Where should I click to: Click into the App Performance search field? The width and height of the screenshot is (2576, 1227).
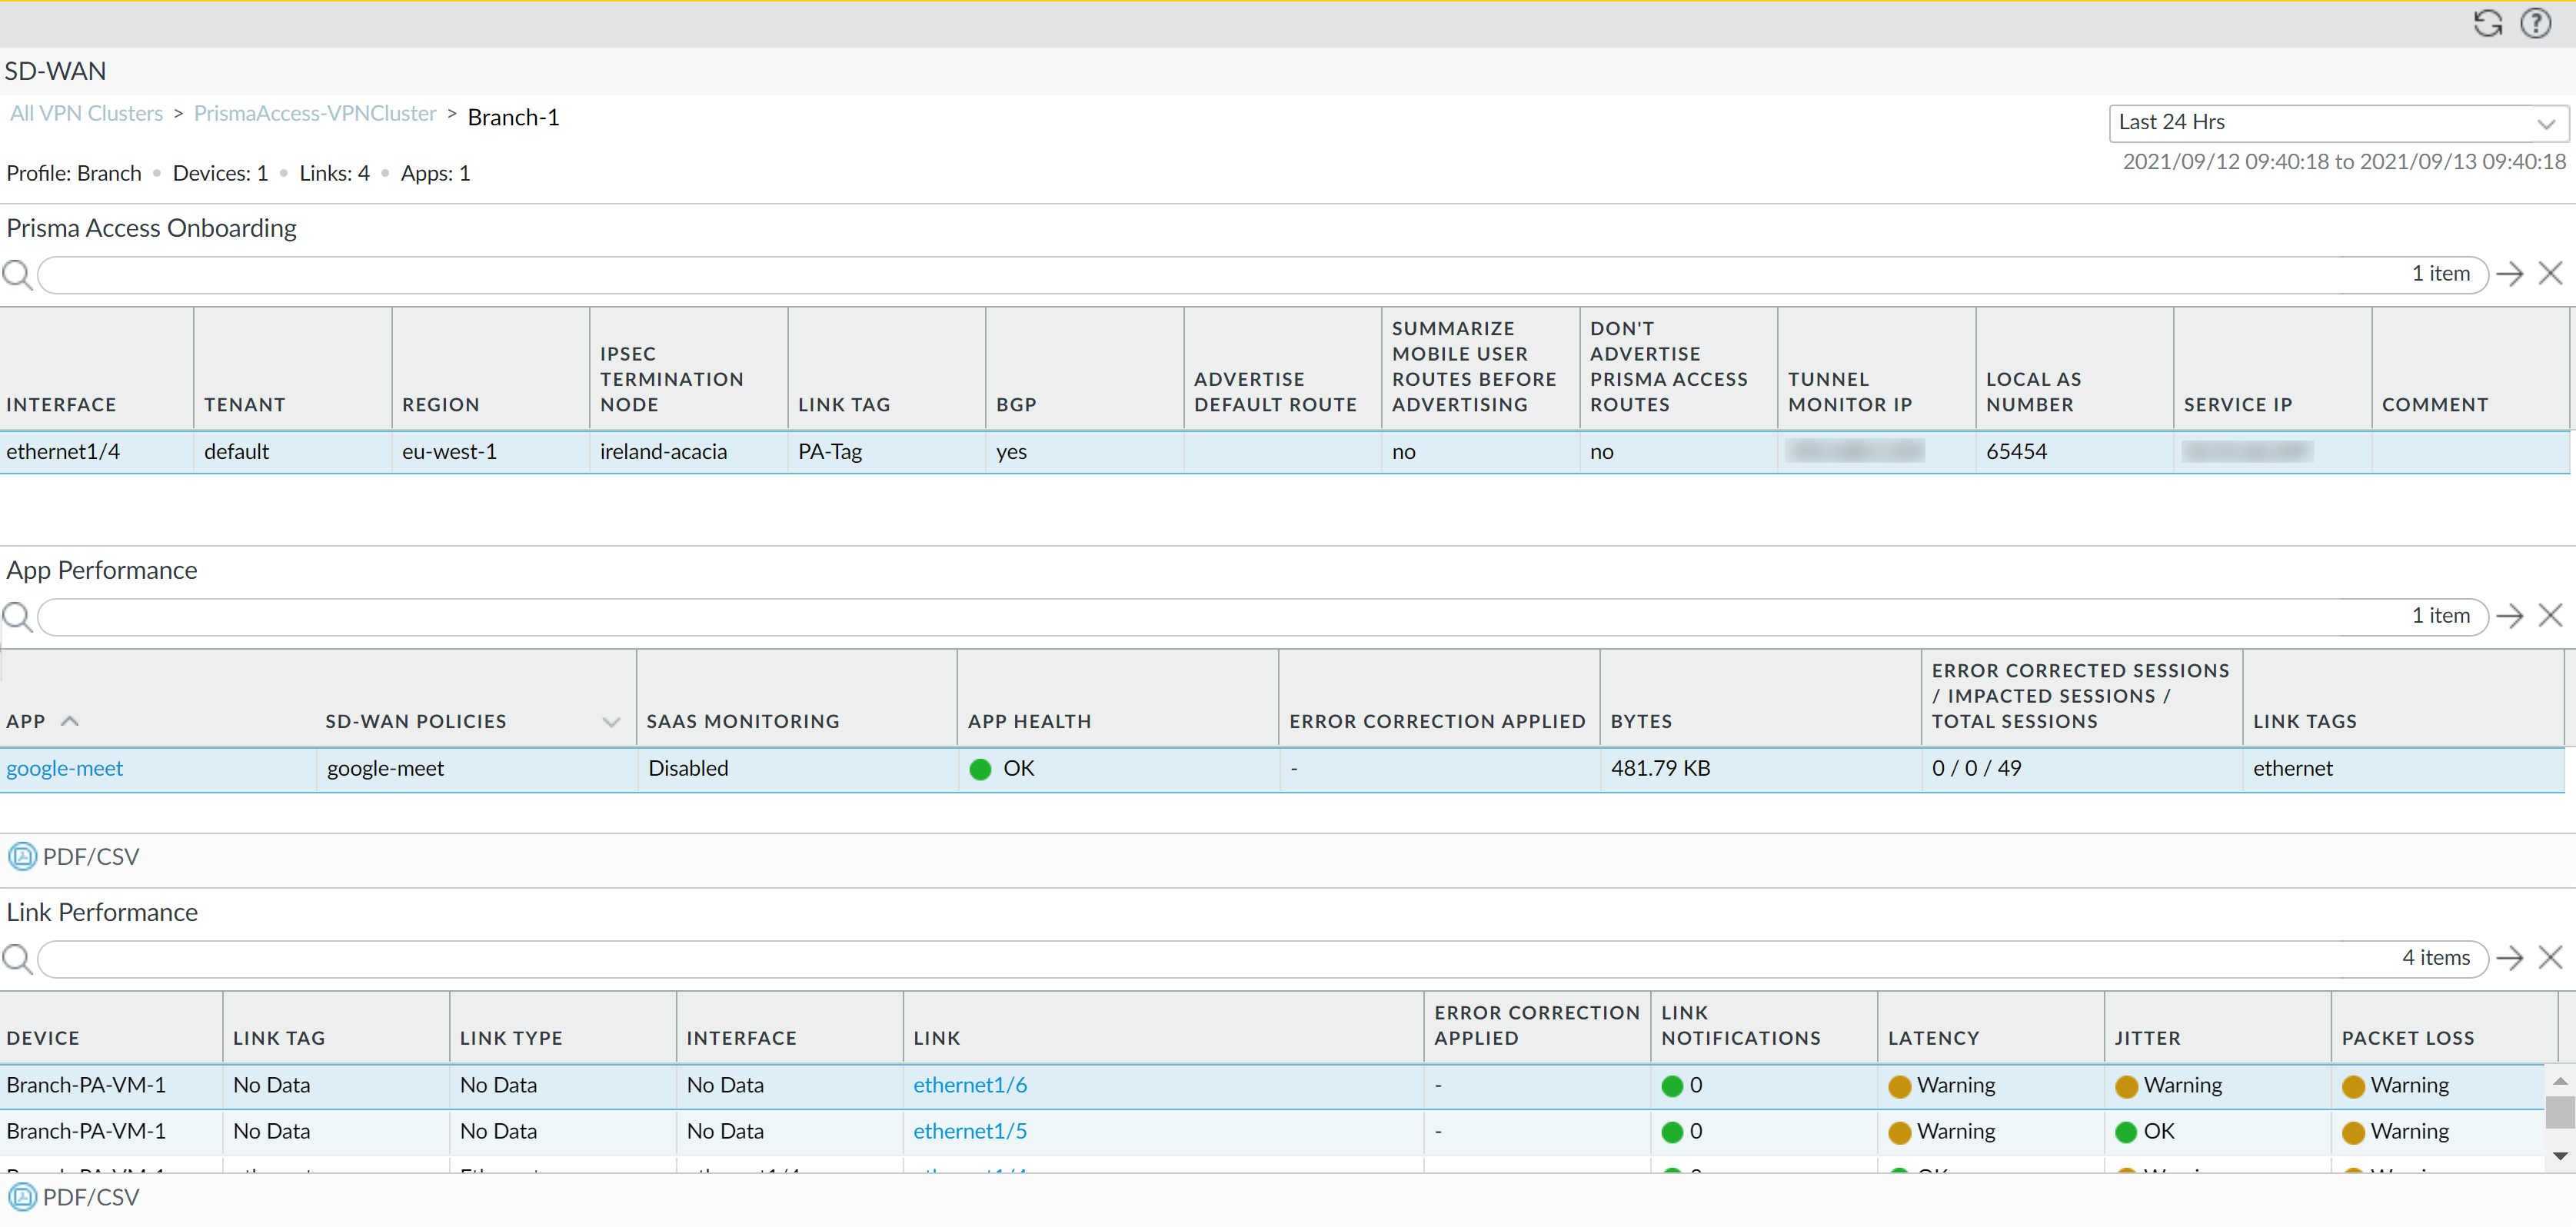1200,616
